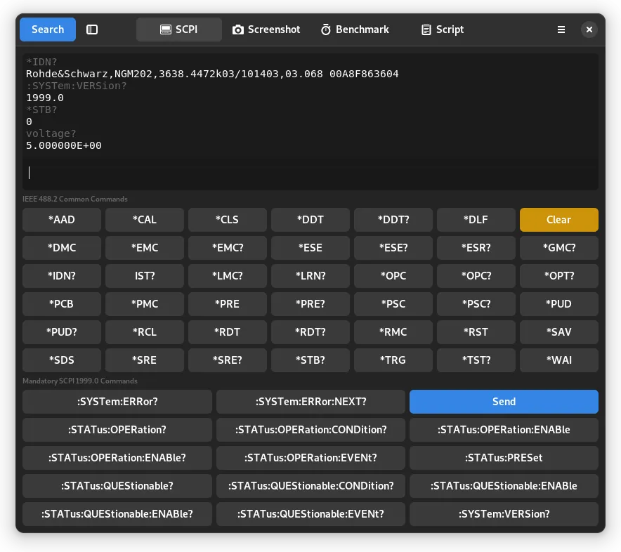Pick the *STB? query button
The width and height of the screenshot is (621, 552).
point(310,360)
